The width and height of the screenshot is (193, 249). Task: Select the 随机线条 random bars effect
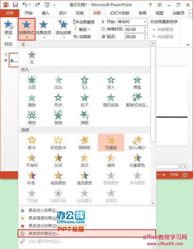[111, 100]
